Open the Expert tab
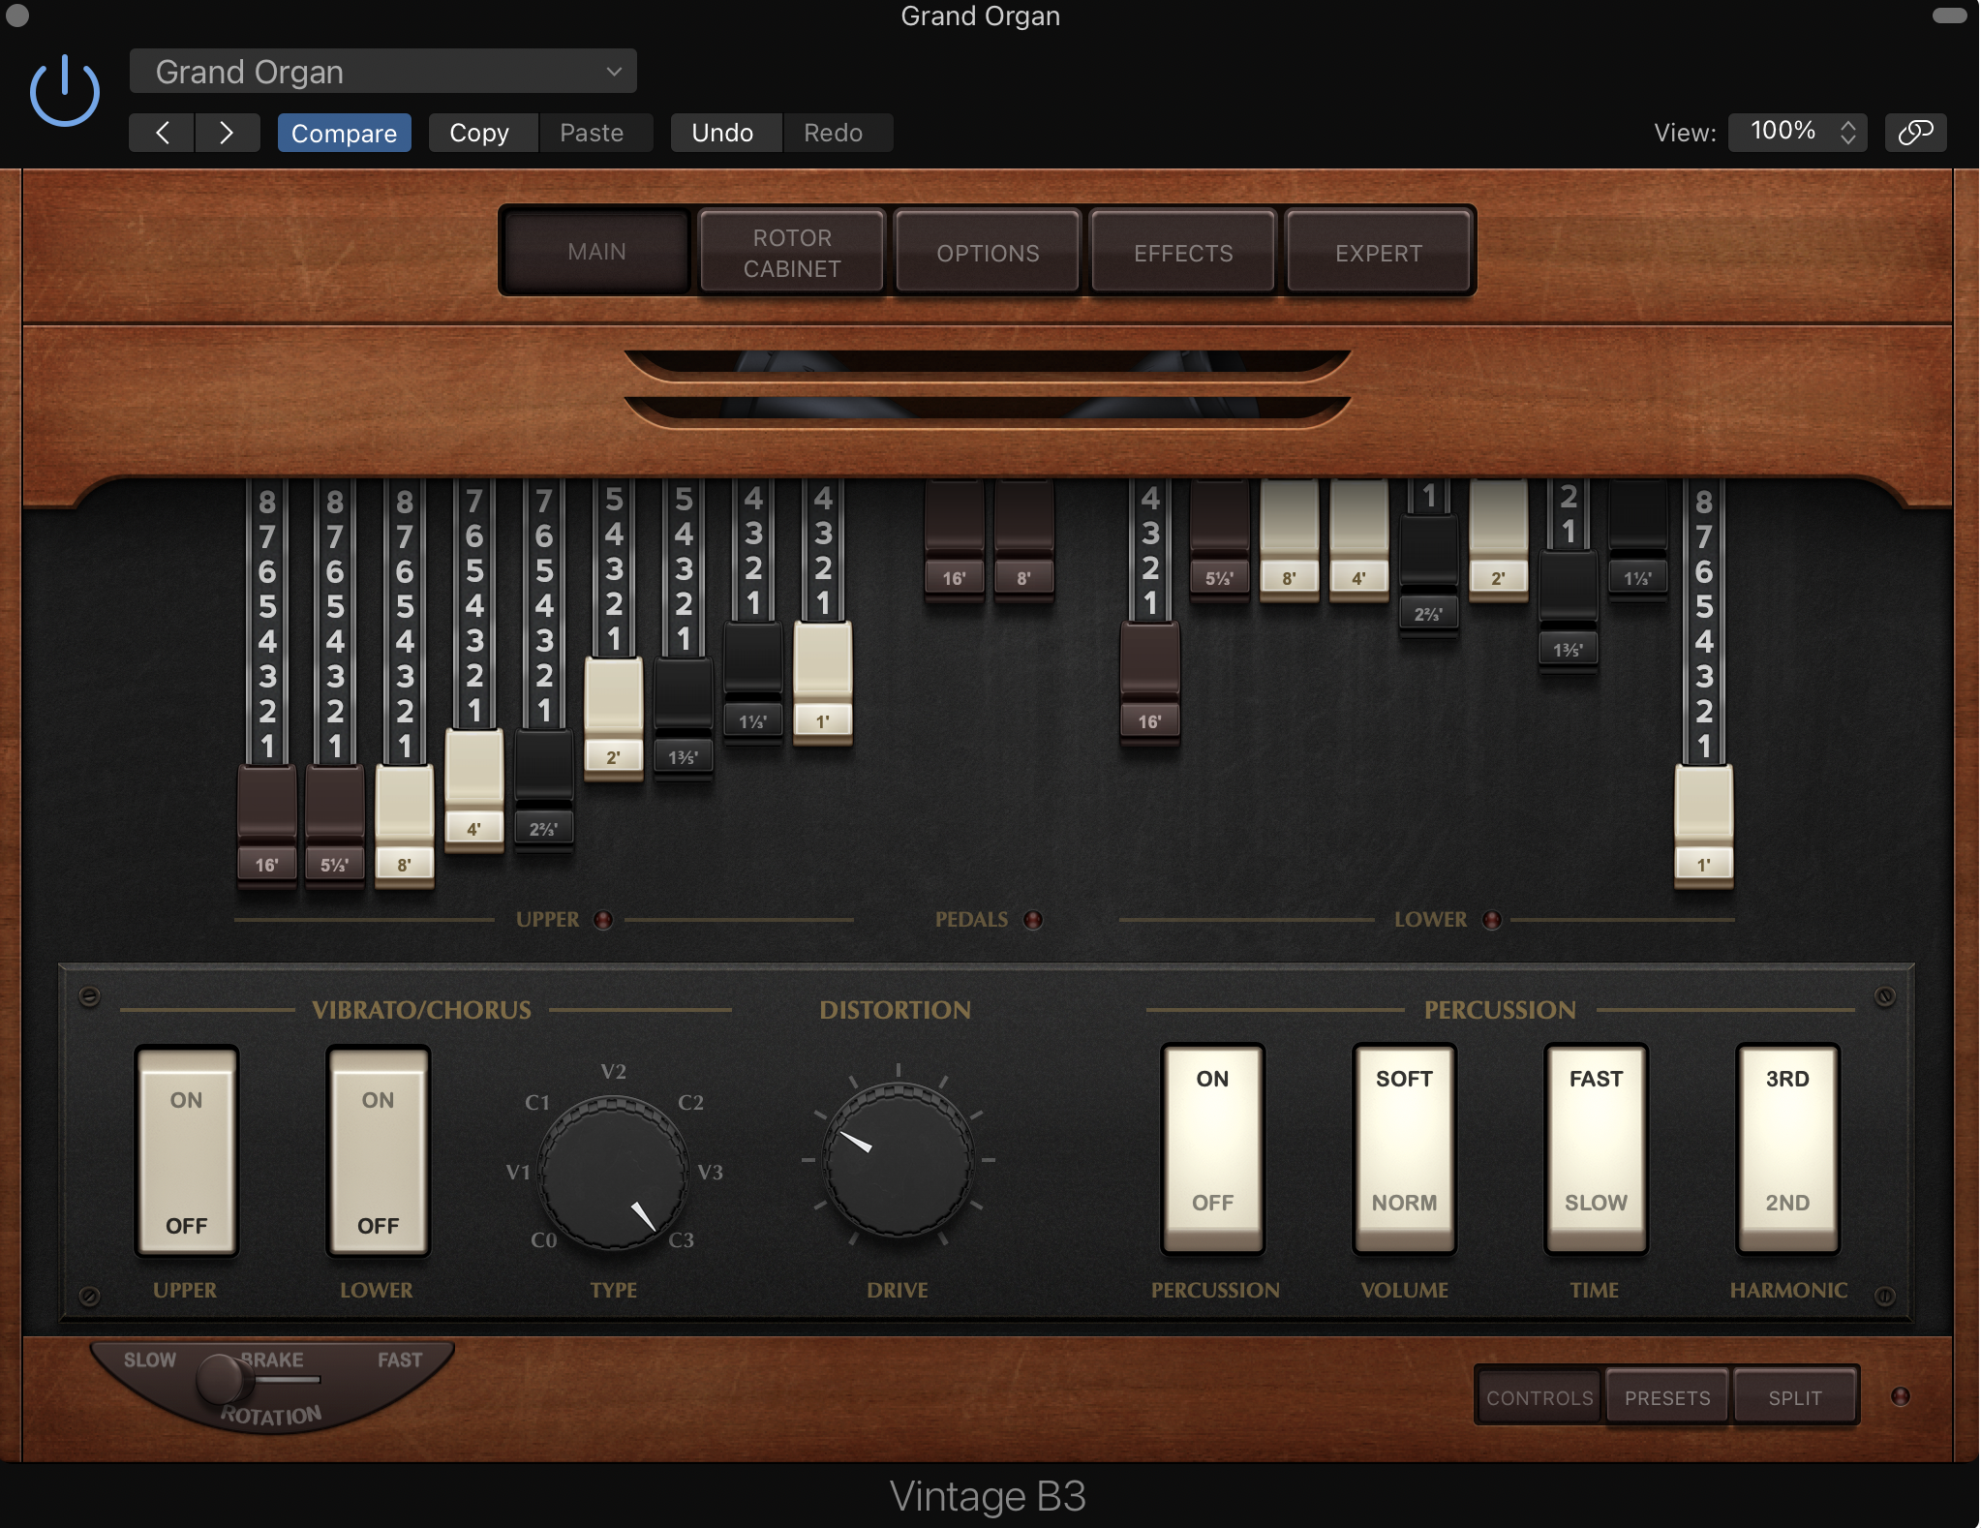The image size is (1981, 1528). [1378, 253]
